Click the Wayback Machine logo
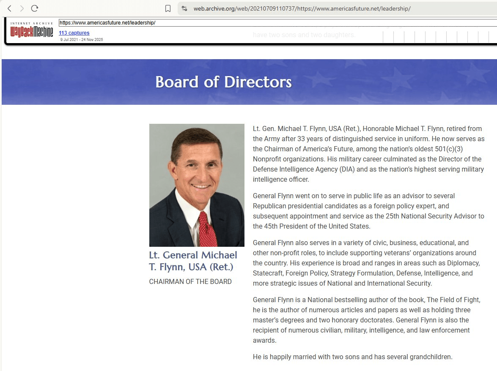497x371 pixels. click(x=32, y=30)
